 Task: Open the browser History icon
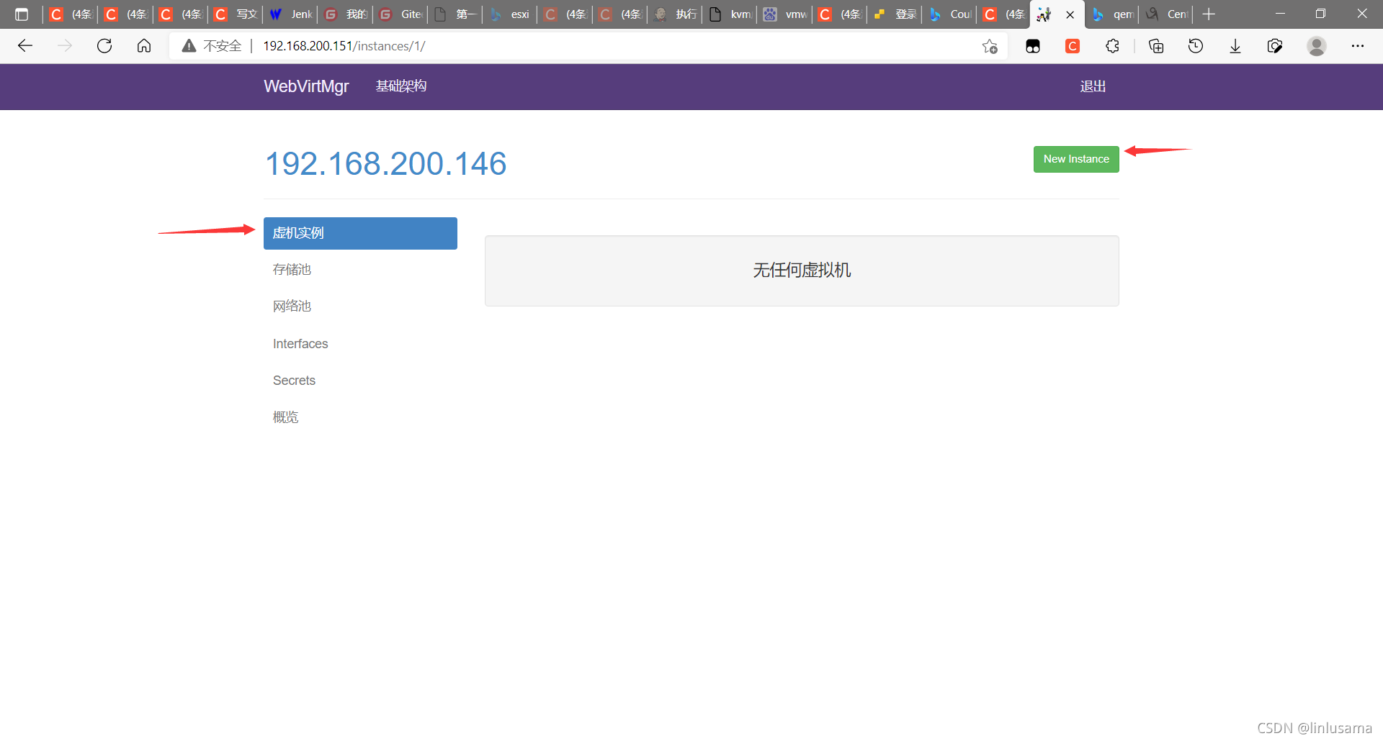coord(1196,46)
